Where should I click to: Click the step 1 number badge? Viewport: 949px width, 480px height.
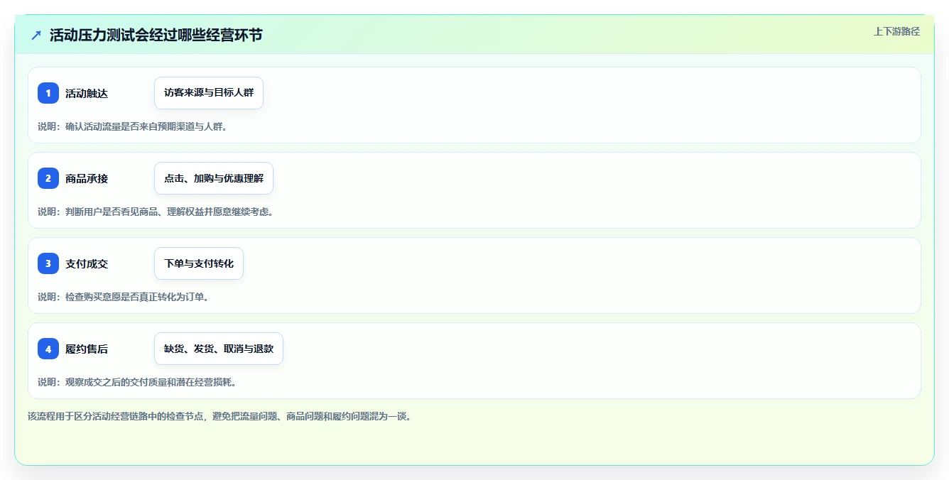(x=48, y=93)
